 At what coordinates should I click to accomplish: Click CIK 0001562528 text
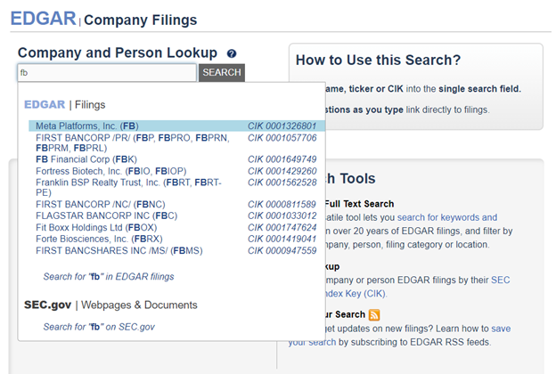[282, 183]
